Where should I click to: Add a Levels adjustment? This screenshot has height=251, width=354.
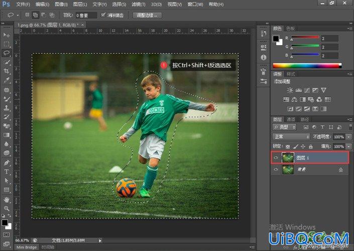(298, 90)
